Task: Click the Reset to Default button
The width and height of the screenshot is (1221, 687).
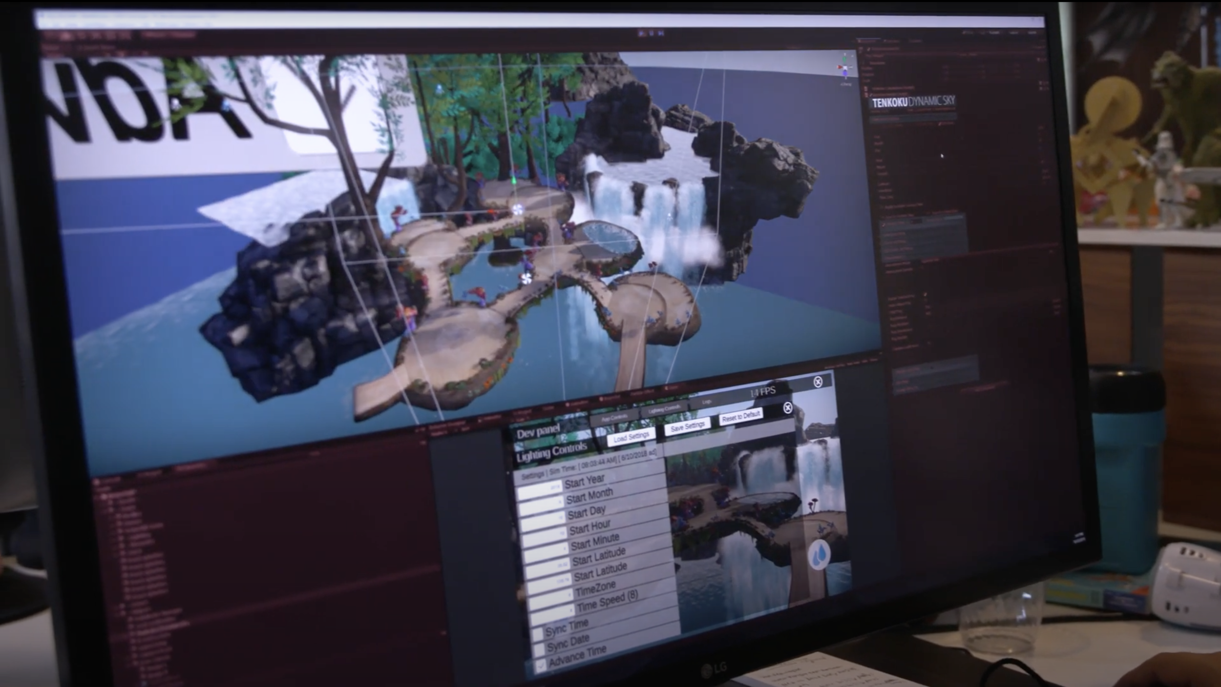Action: pyautogui.click(x=741, y=416)
